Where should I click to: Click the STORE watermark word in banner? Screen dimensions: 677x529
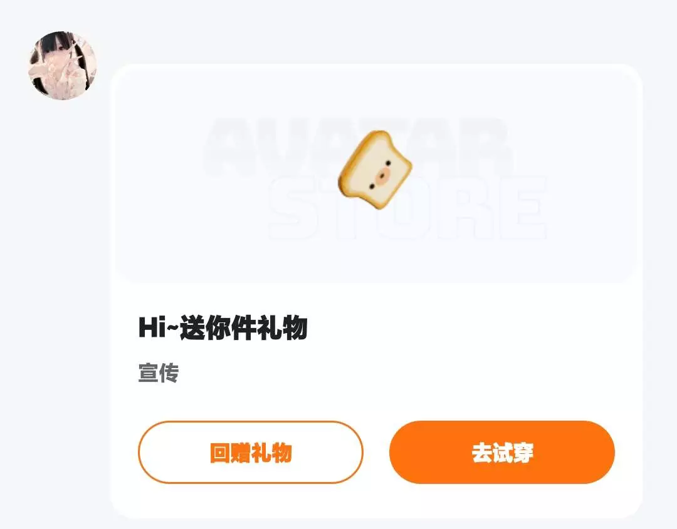(x=407, y=208)
